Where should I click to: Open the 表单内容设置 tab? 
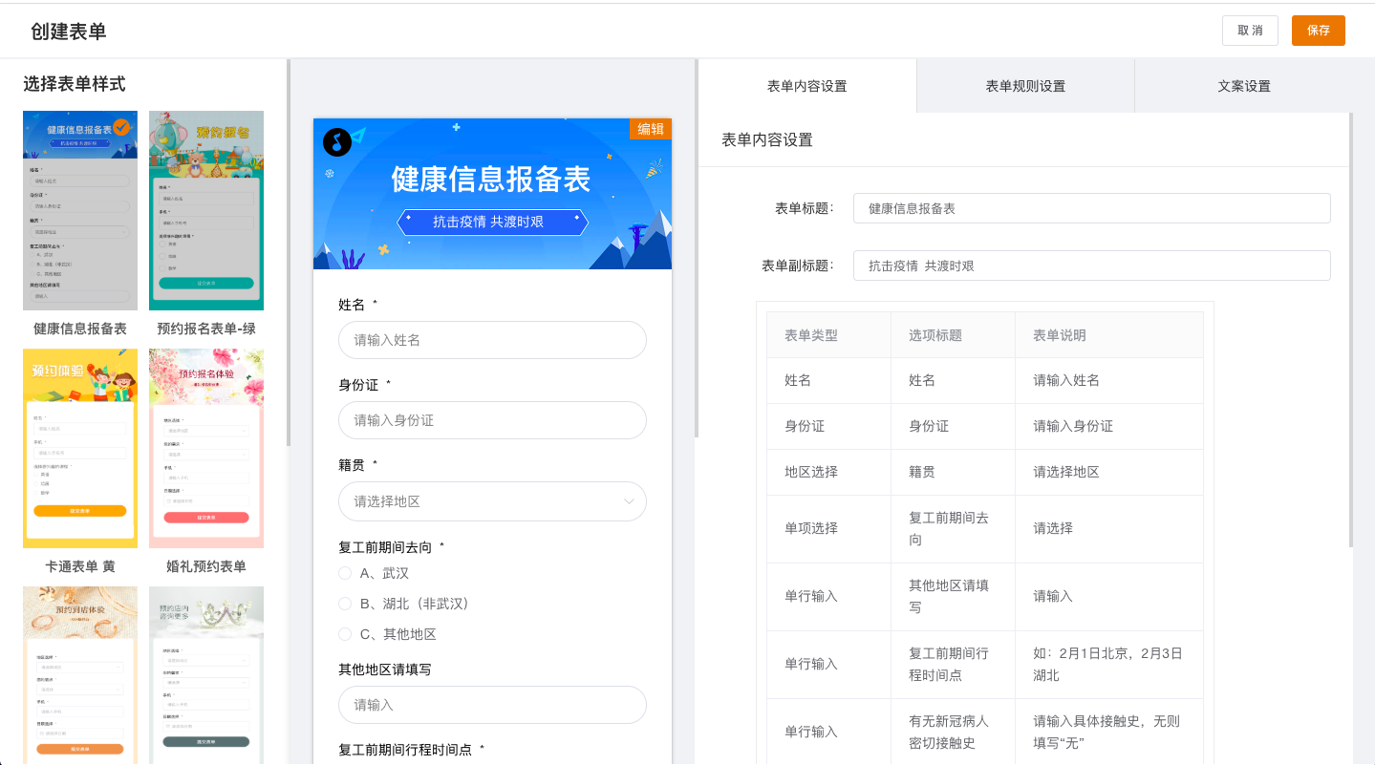point(806,86)
